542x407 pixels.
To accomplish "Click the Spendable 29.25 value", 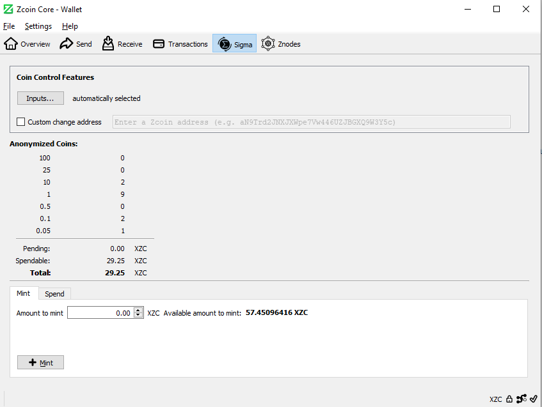I will pos(115,261).
